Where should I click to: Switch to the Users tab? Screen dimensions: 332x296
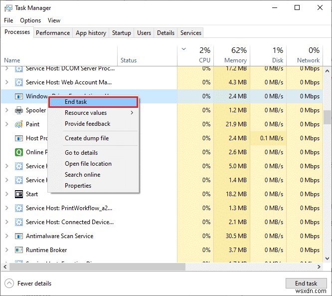point(144,33)
